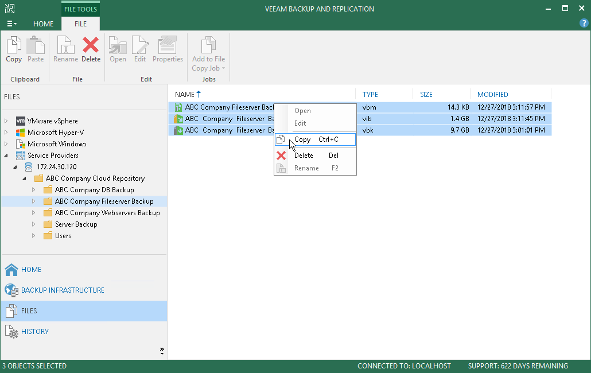Image resolution: width=591 pixels, height=373 pixels.
Task: Click the Properties ribbon icon
Action: [x=168, y=45]
